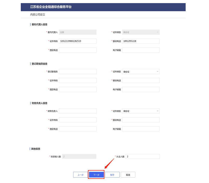Screen dimensions: 209x183
Task: Save draft with 暂存 button
Action: click(x=112, y=175)
